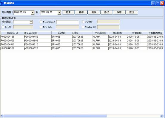Click the Mfg Date column header

pyautogui.click(x=118, y=33)
